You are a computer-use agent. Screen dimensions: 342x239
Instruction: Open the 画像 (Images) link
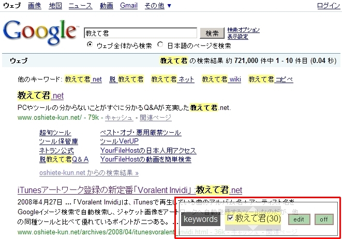[35, 6]
